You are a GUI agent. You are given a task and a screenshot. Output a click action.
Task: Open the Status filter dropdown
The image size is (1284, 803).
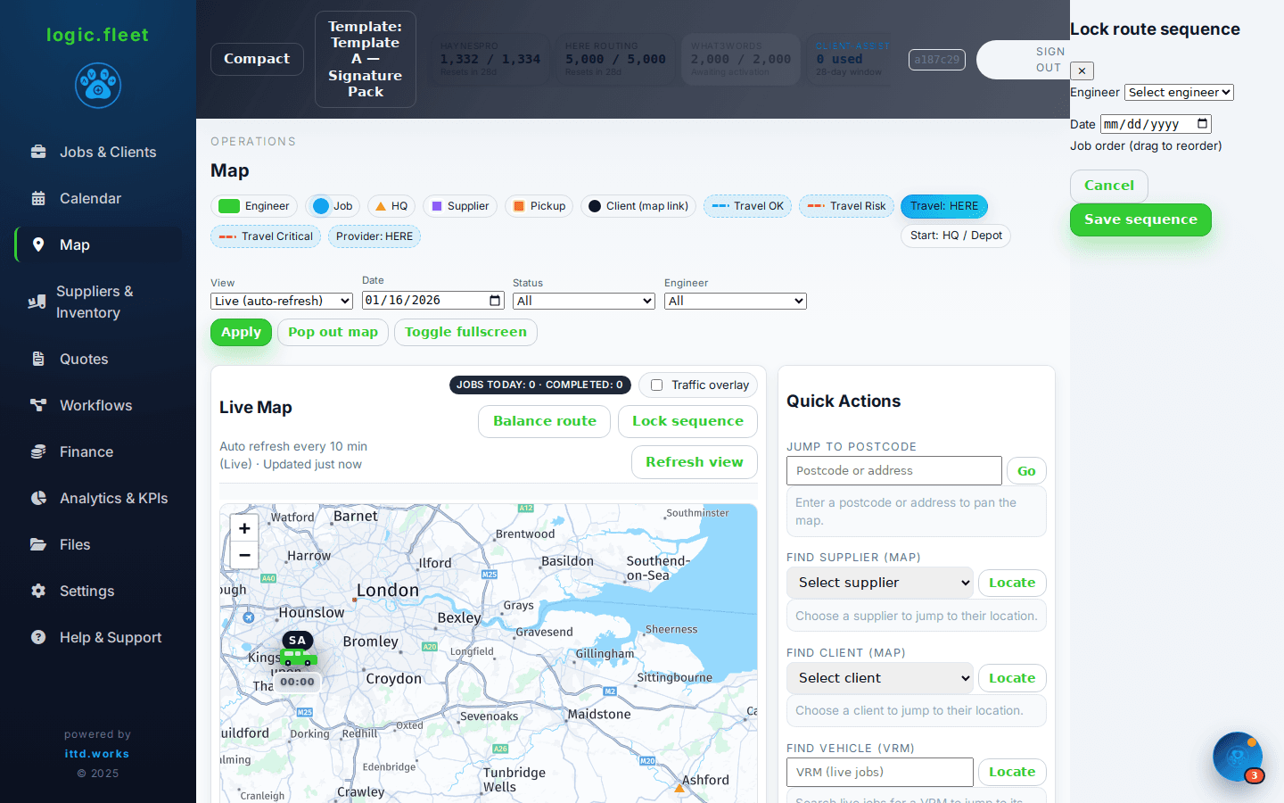click(583, 301)
